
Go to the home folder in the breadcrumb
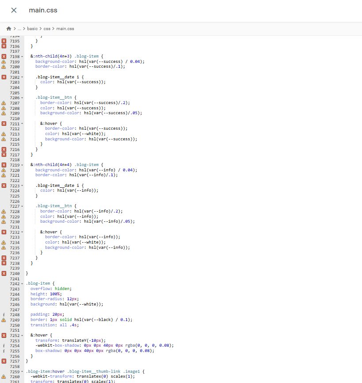coord(8,29)
